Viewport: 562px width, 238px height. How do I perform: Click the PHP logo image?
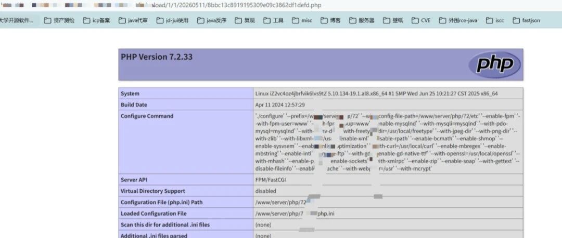[x=494, y=64]
